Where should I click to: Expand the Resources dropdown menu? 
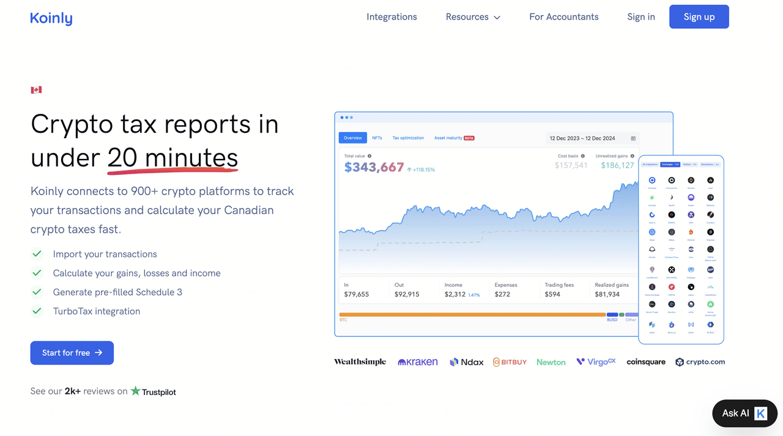pos(473,17)
